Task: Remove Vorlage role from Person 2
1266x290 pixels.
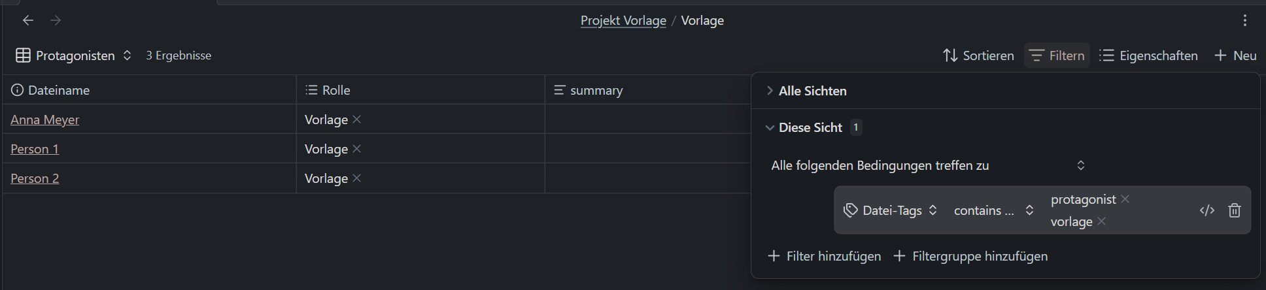Action: 357,178
